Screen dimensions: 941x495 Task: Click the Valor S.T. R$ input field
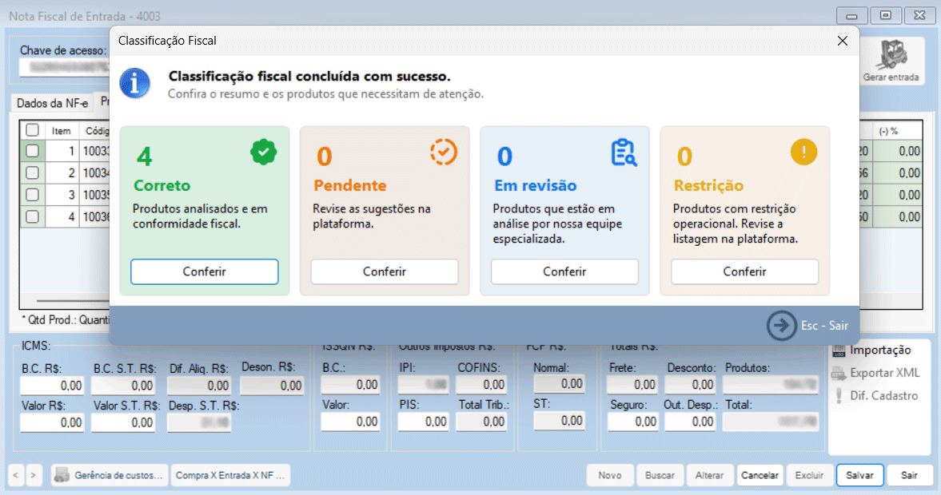coord(123,422)
